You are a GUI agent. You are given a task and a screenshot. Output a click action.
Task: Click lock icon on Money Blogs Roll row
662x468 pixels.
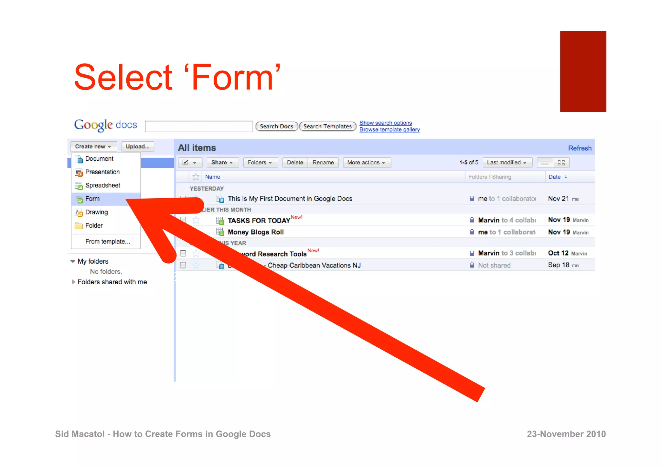coord(472,232)
